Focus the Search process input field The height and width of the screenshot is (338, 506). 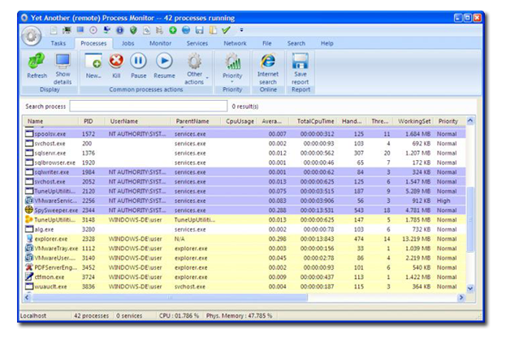(x=149, y=106)
